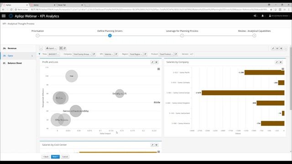Select the Define Planning Drivers step
The width and height of the screenshot is (292, 164).
click(110, 36)
